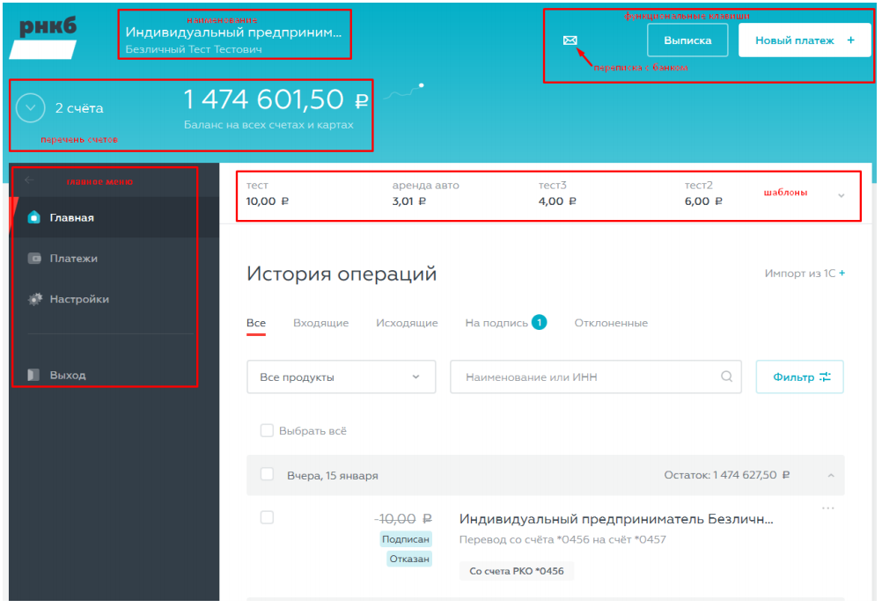Click the back arrow in sidebar
Viewport: 882px width, 607px height.
click(30, 180)
